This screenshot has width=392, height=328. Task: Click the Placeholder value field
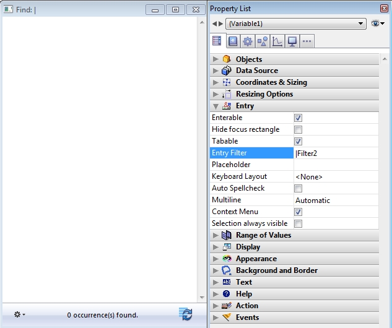(x=336, y=165)
